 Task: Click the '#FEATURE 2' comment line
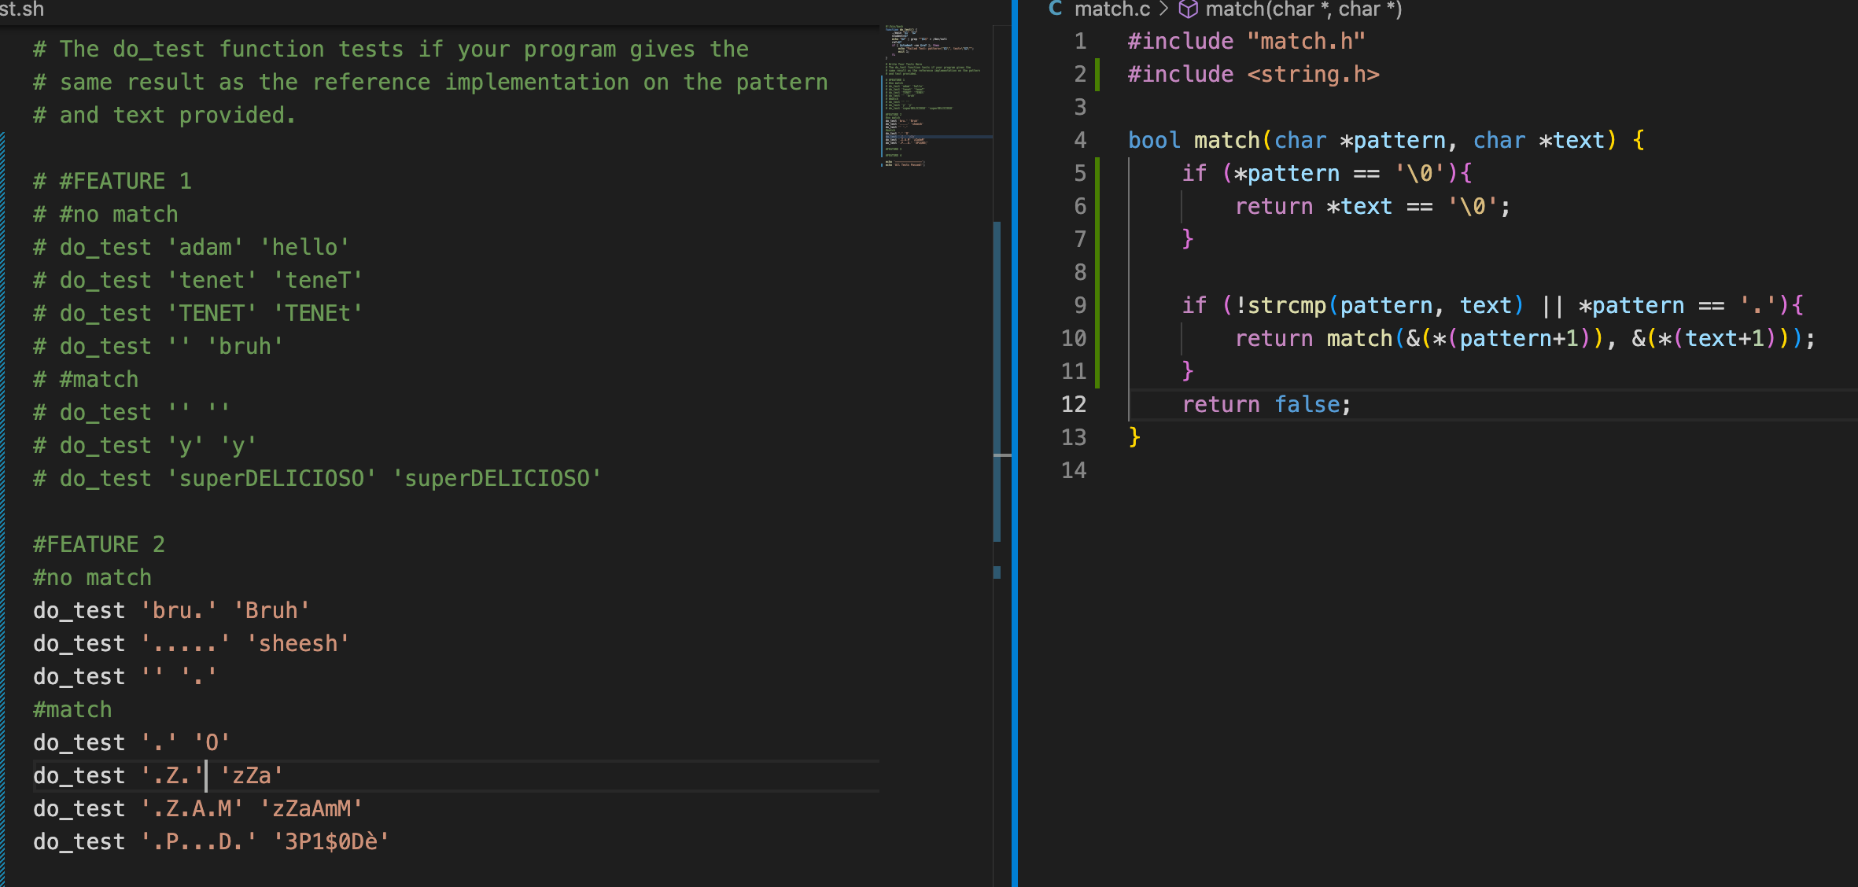[x=99, y=544]
